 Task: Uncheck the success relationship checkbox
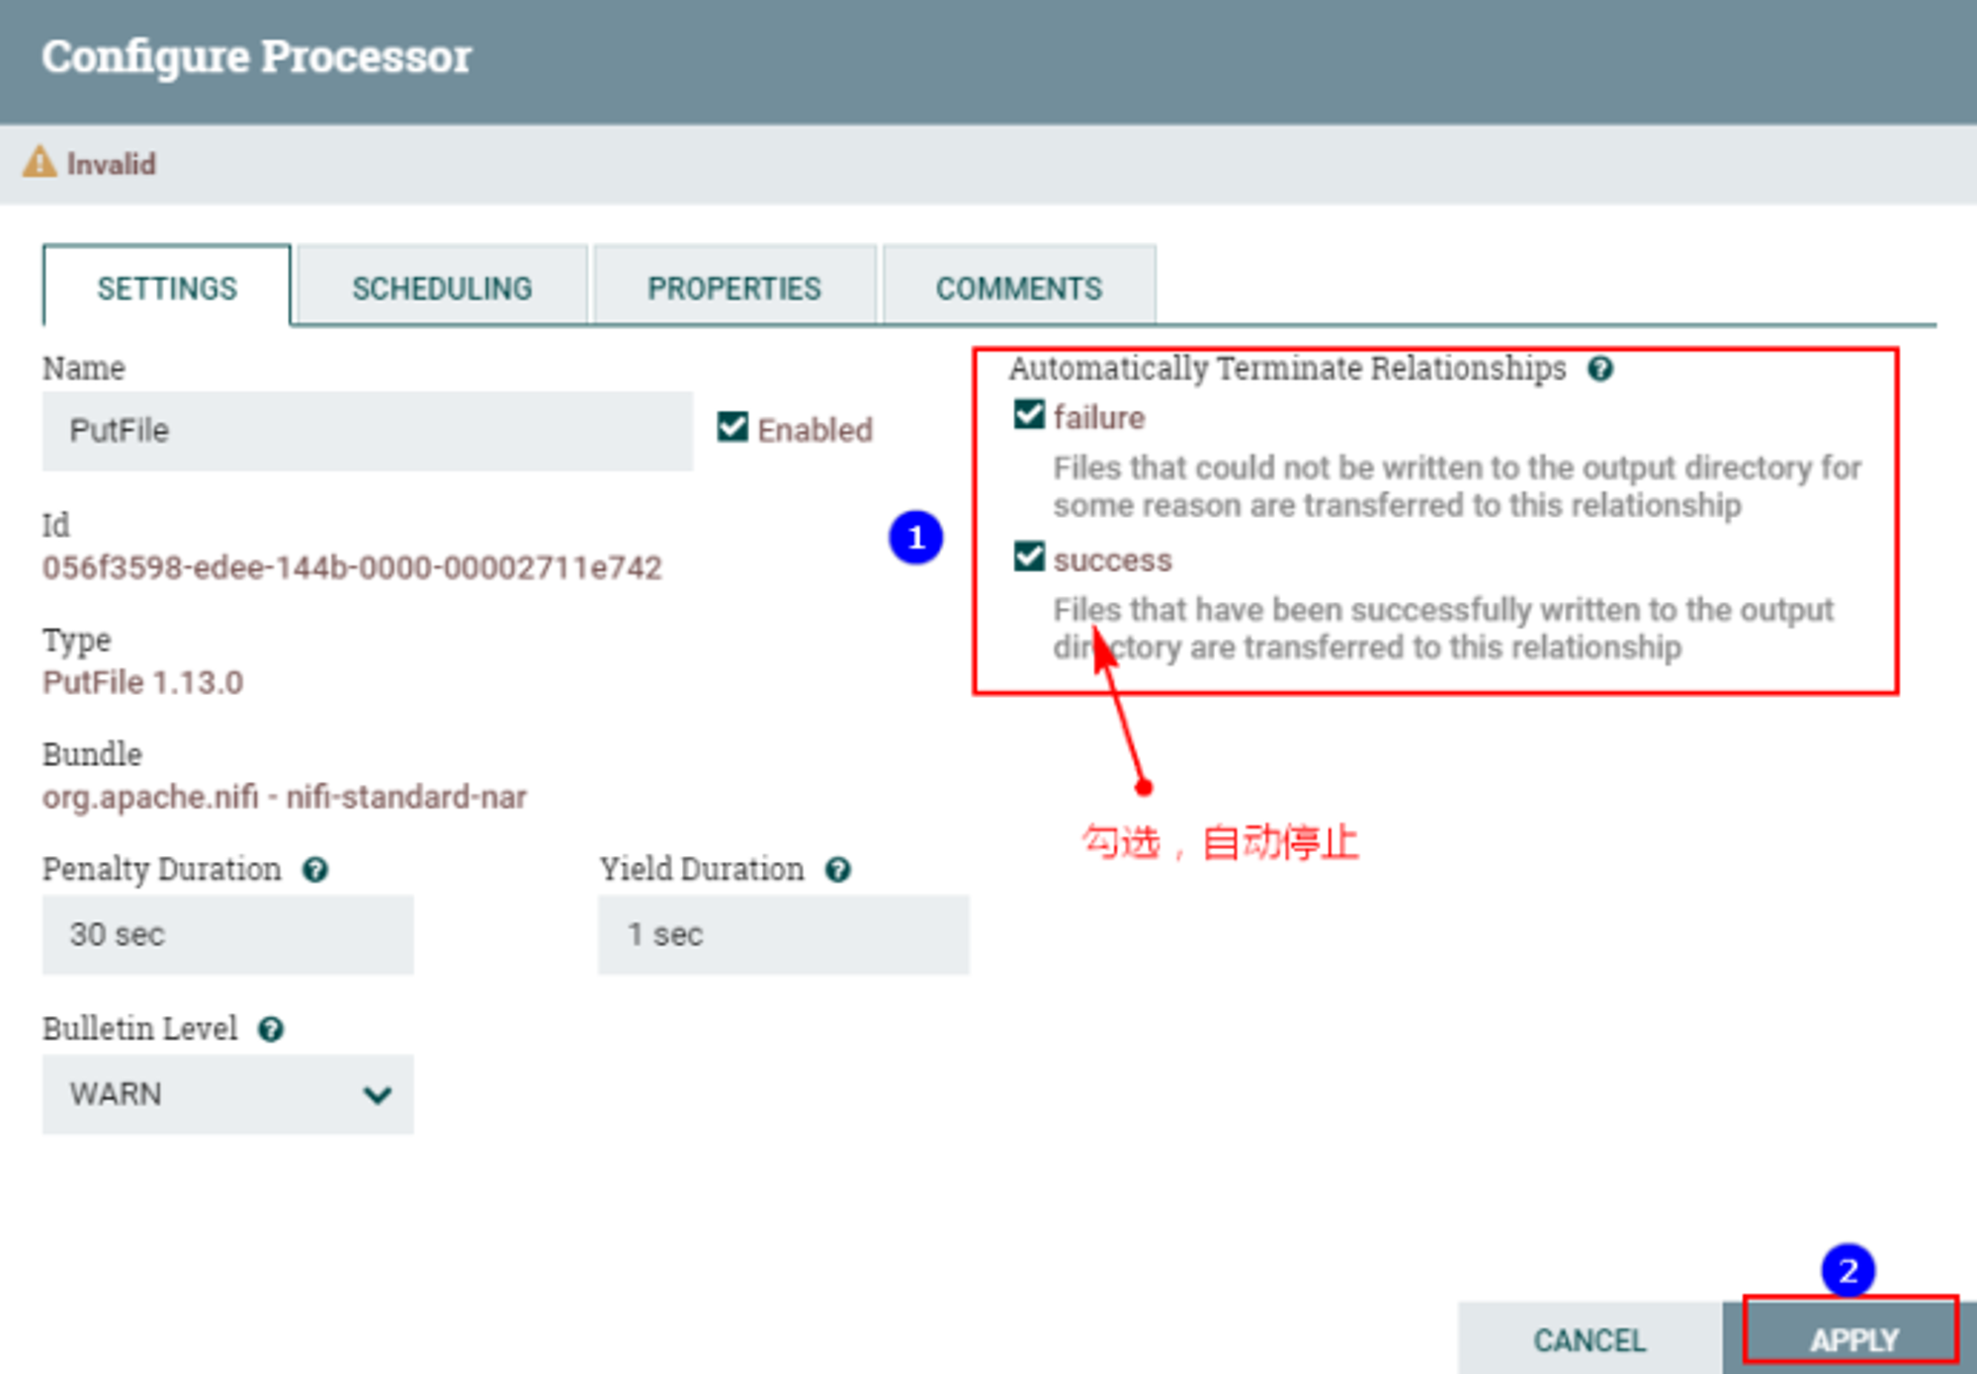click(1029, 557)
